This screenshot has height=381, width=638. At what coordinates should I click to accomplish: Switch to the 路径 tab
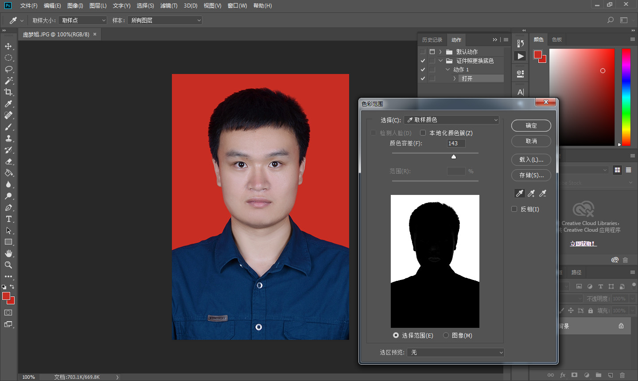tap(576, 272)
